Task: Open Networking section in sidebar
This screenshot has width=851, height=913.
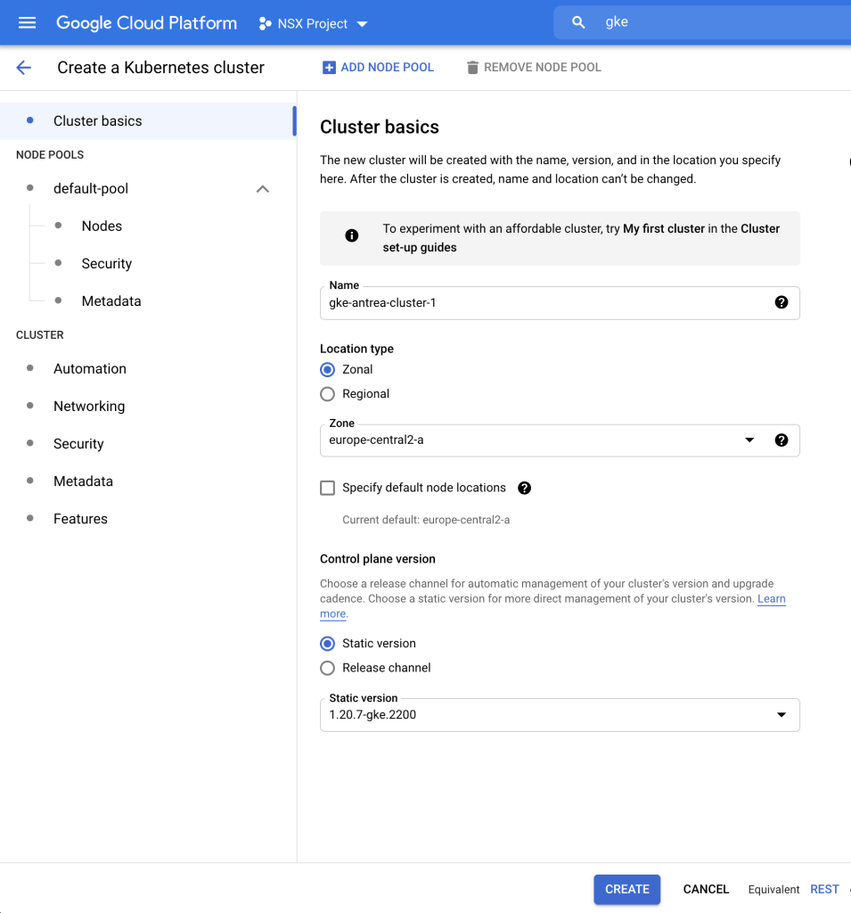Action: pos(89,407)
